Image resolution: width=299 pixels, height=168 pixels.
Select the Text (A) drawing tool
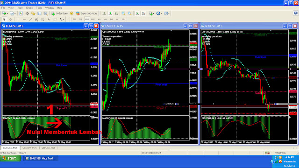49,19
